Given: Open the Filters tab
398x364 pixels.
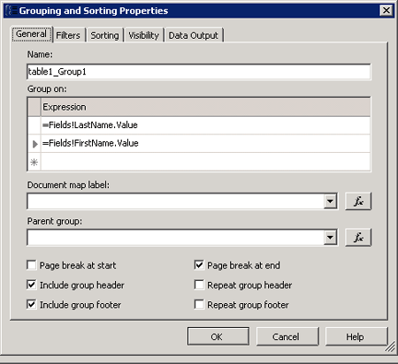Looking at the screenshot, I should pos(68,35).
